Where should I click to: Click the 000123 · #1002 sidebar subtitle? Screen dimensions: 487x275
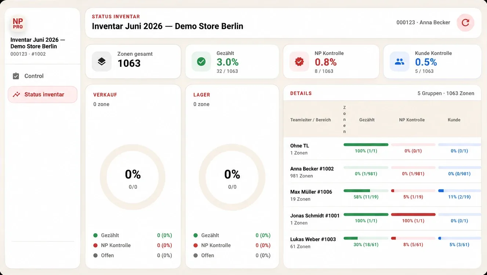point(28,54)
